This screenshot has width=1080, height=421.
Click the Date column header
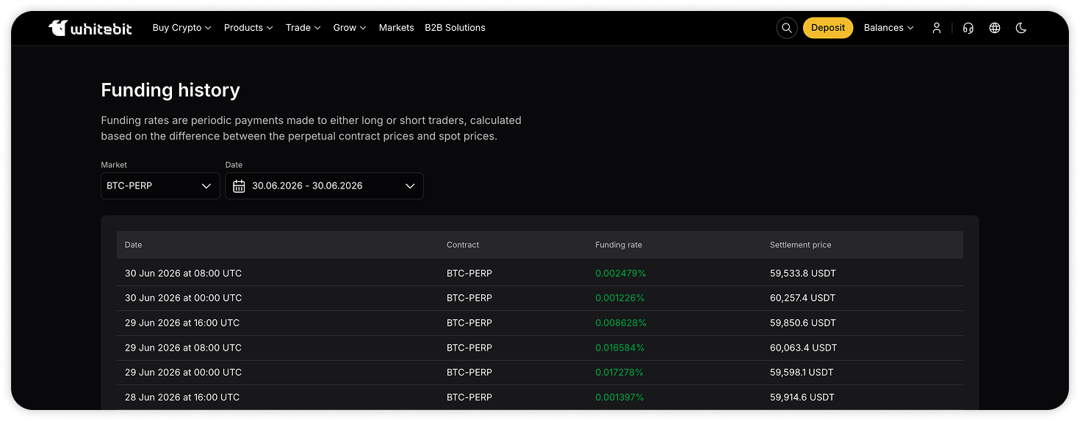click(x=134, y=245)
